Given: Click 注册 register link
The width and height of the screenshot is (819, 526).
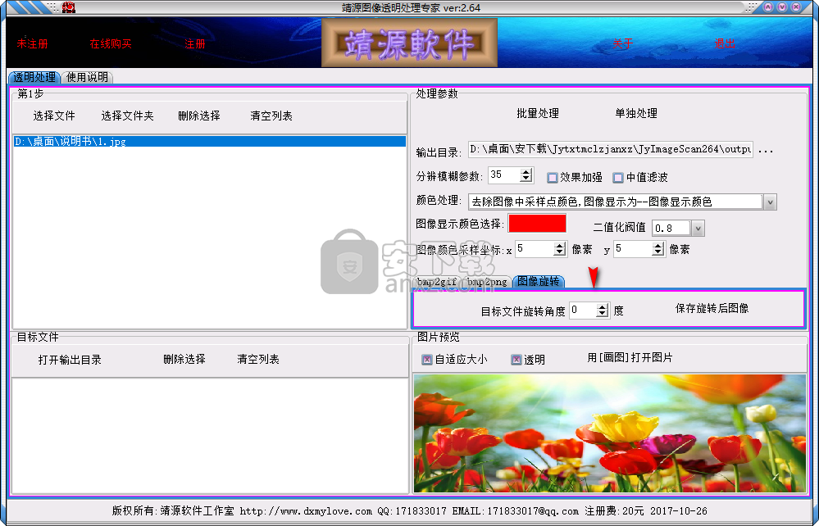Looking at the screenshot, I should pos(195,44).
